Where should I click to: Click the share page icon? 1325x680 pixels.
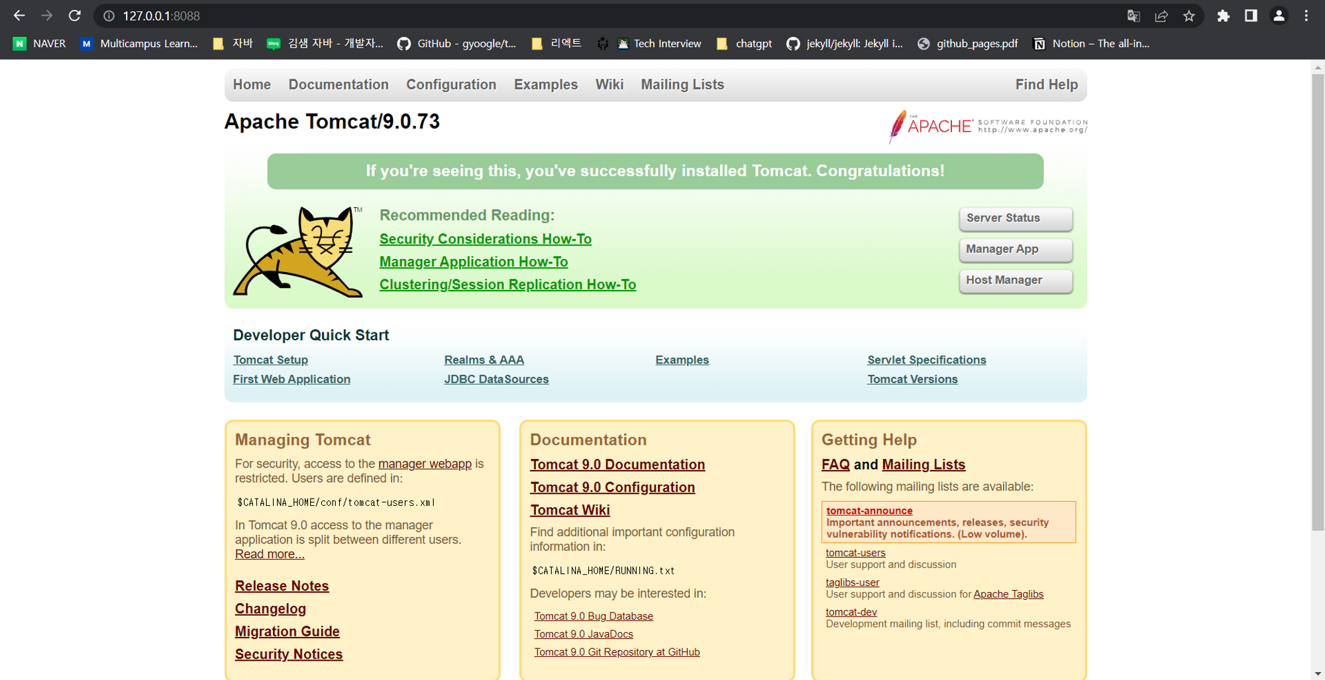click(x=1161, y=16)
